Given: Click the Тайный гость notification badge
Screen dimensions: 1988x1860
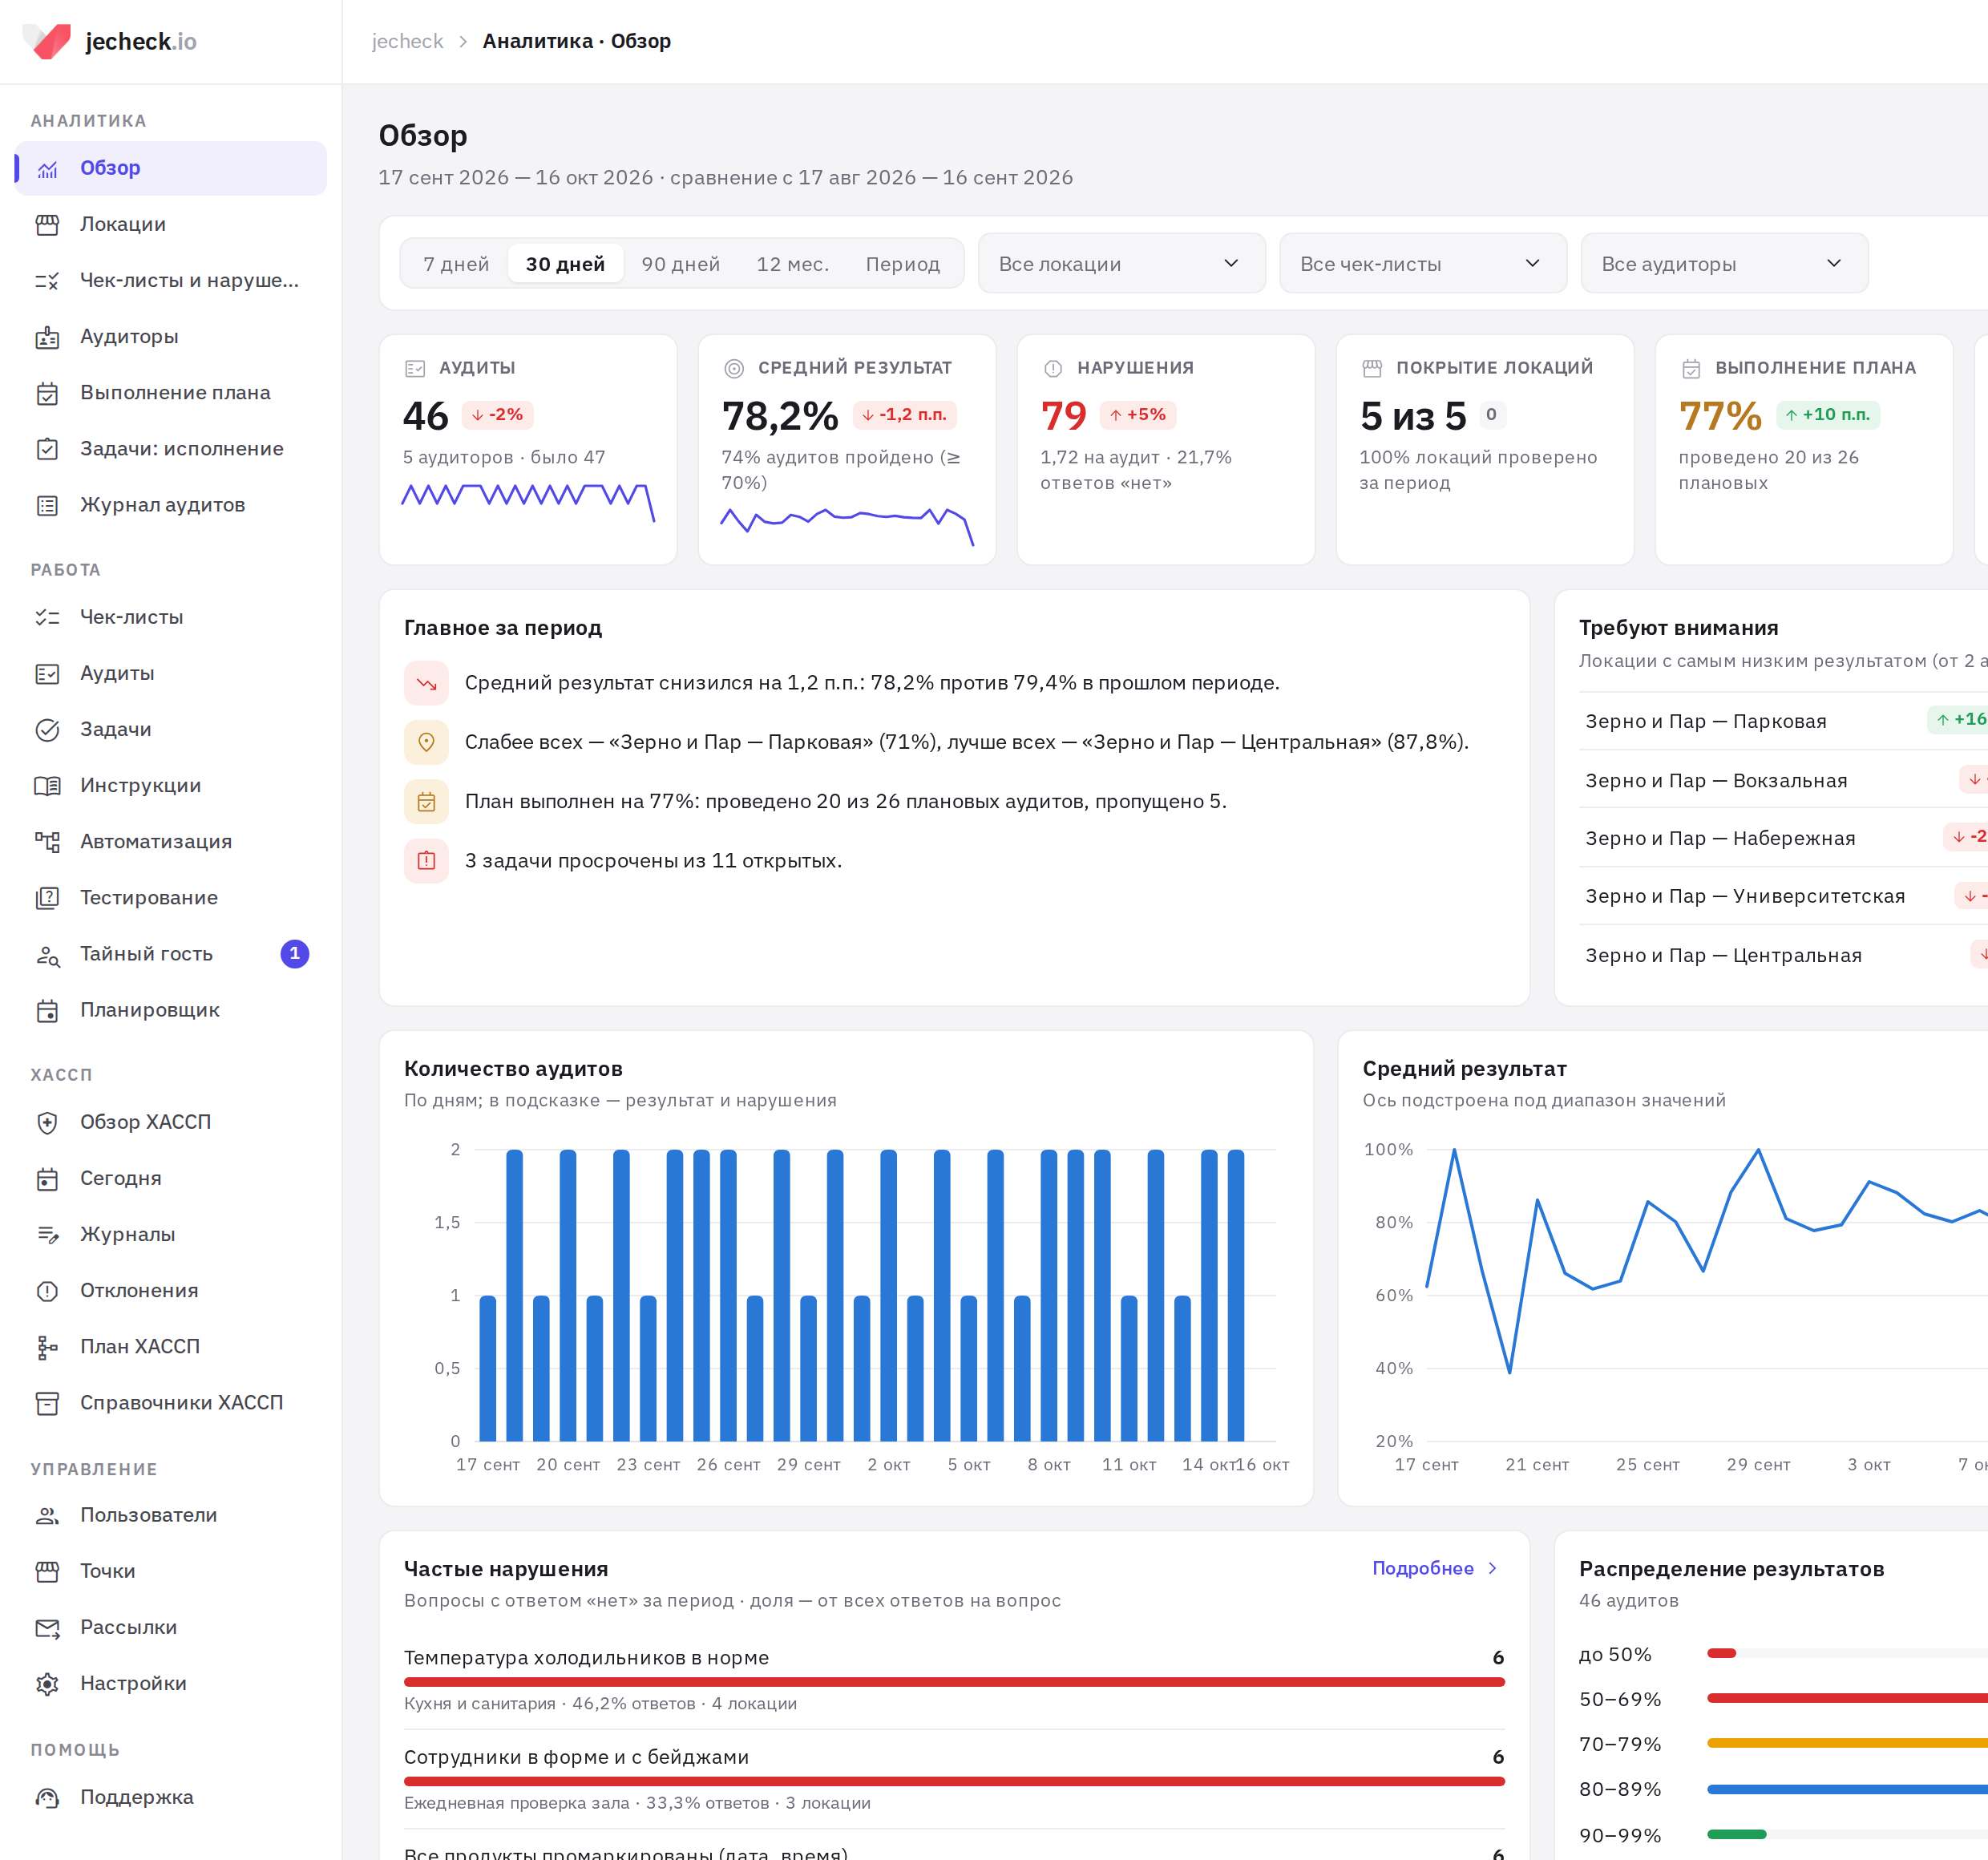Looking at the screenshot, I should pyautogui.click(x=294, y=954).
